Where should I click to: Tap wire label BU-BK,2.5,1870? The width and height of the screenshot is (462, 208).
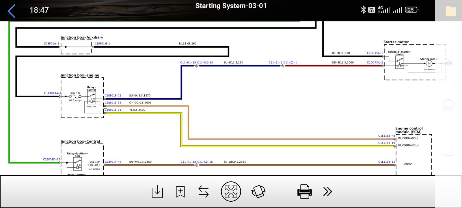[140, 96]
